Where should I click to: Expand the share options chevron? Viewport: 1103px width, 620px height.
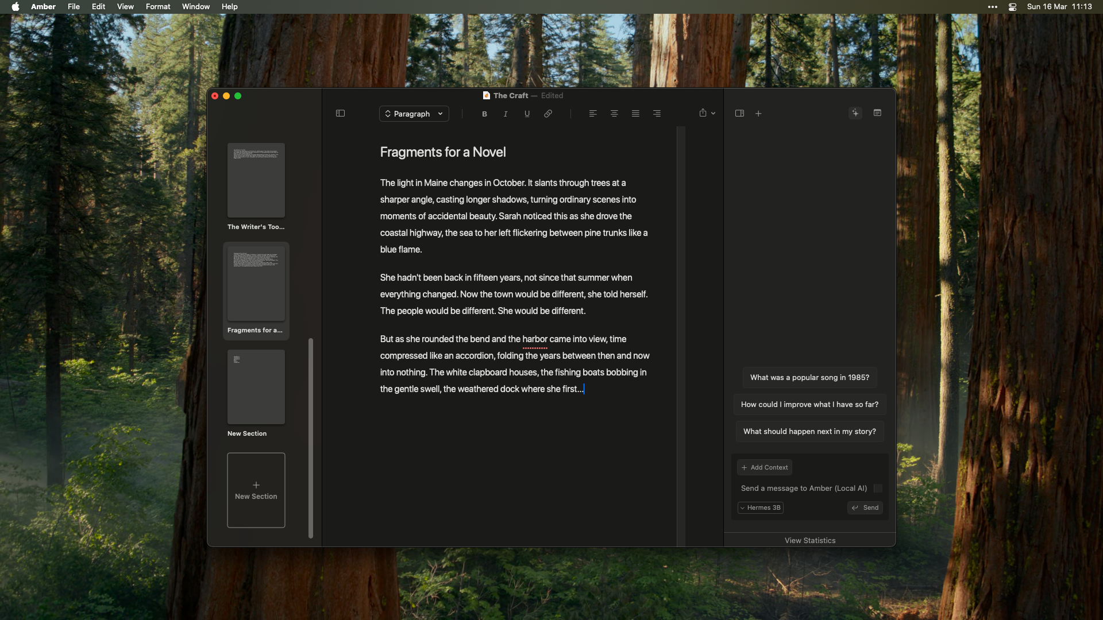pyautogui.click(x=712, y=113)
